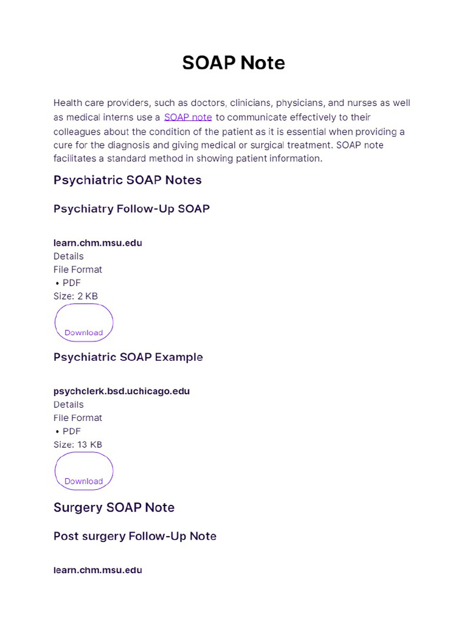Select the "Surgery SOAP Note" section heading

114,507
